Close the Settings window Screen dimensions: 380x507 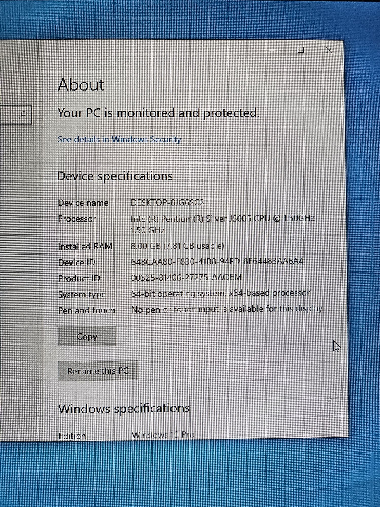pos(329,50)
